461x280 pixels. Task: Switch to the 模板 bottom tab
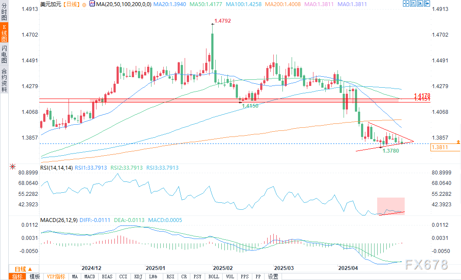point(34,277)
